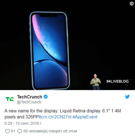The image size is (135, 137).
Task: Click the info icon on the photo
Action: (132, 4)
